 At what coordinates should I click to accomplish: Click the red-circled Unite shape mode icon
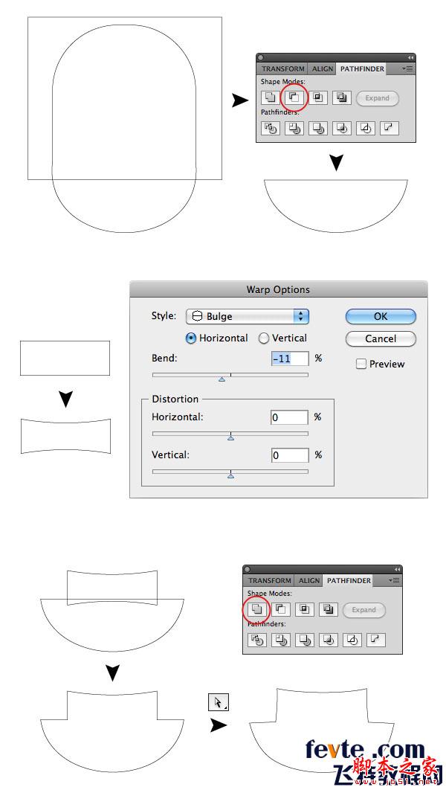click(x=256, y=609)
